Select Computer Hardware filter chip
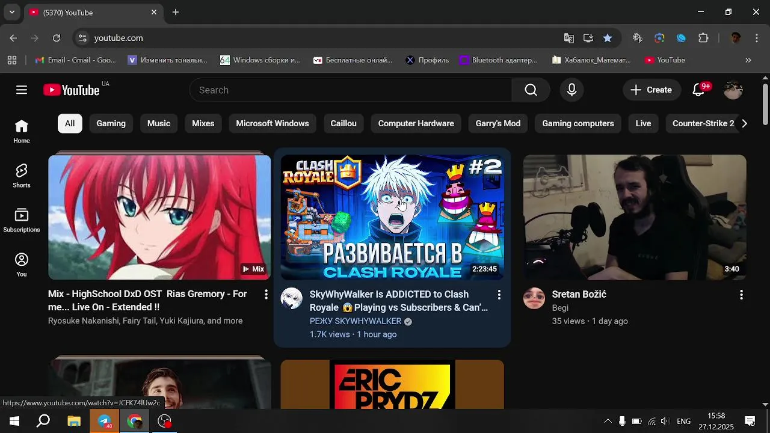 (416, 123)
